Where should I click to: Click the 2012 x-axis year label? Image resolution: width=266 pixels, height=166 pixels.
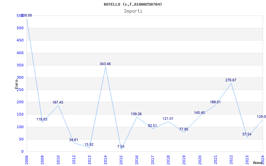tap(74, 160)
